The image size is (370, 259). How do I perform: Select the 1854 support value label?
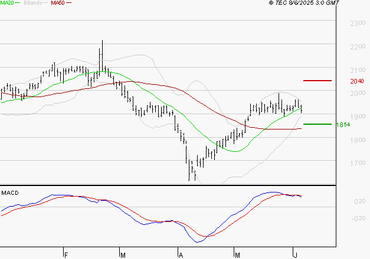pyautogui.click(x=343, y=125)
